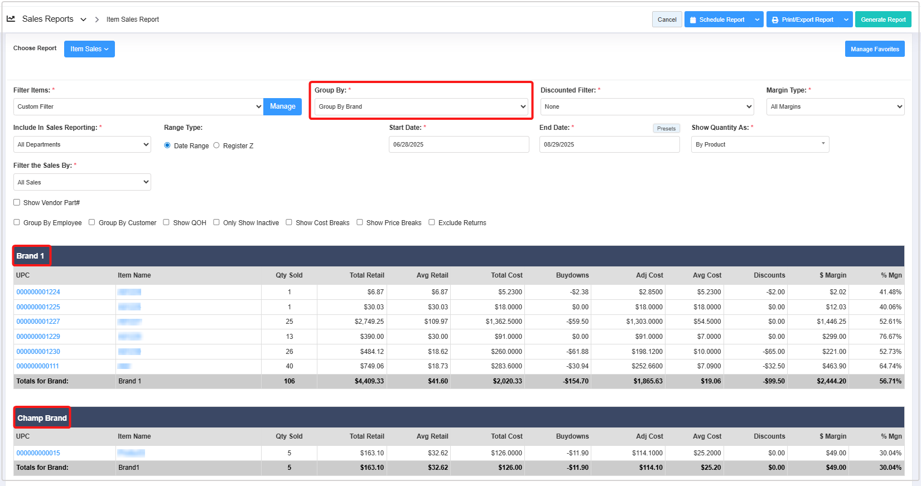Screen dimensions: 921x486
Task: Open Manage Favorites
Action: point(874,49)
